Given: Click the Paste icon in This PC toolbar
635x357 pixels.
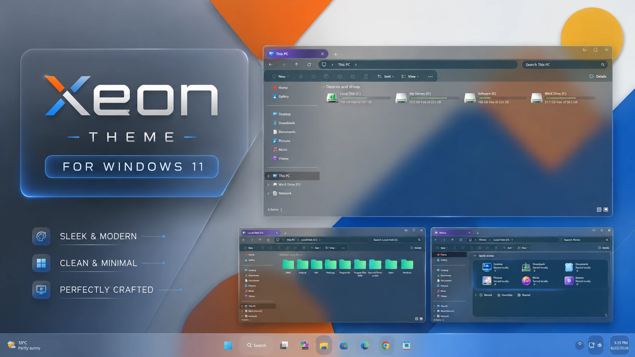Looking at the screenshot, I should [x=327, y=76].
